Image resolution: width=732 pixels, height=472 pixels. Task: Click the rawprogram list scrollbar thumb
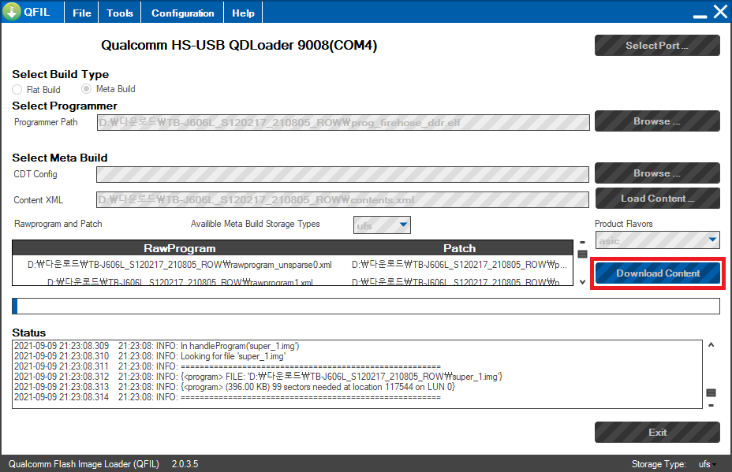(582, 255)
